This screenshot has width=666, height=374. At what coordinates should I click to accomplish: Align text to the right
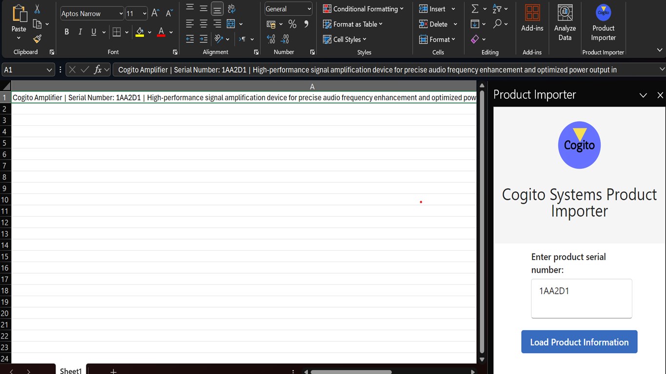tap(217, 24)
